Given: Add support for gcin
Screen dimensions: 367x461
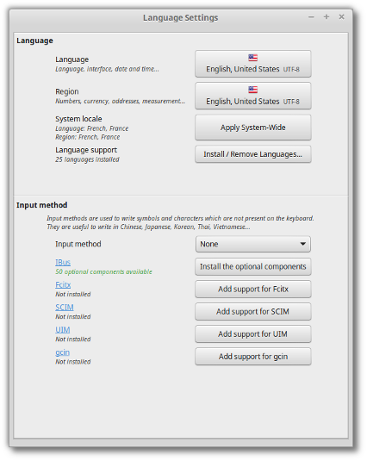Looking at the screenshot, I should pyautogui.click(x=253, y=357).
